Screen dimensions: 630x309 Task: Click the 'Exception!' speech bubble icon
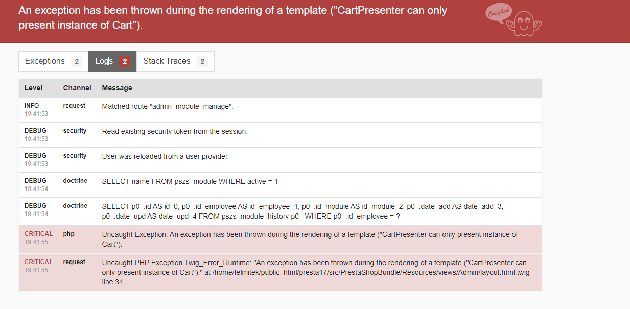point(498,13)
